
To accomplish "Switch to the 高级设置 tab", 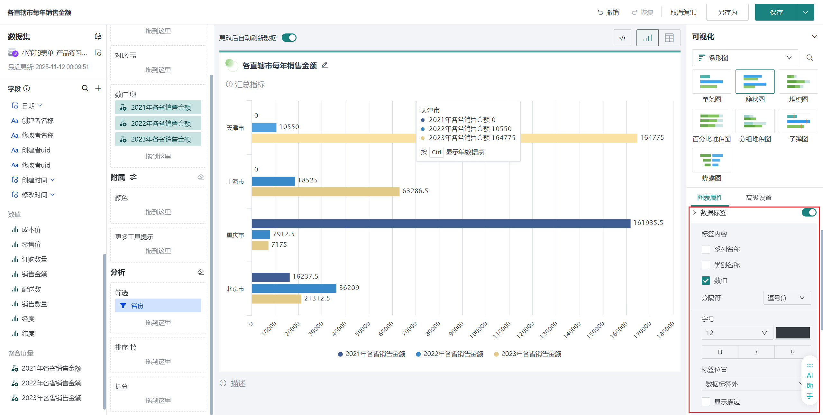I will coord(759,198).
